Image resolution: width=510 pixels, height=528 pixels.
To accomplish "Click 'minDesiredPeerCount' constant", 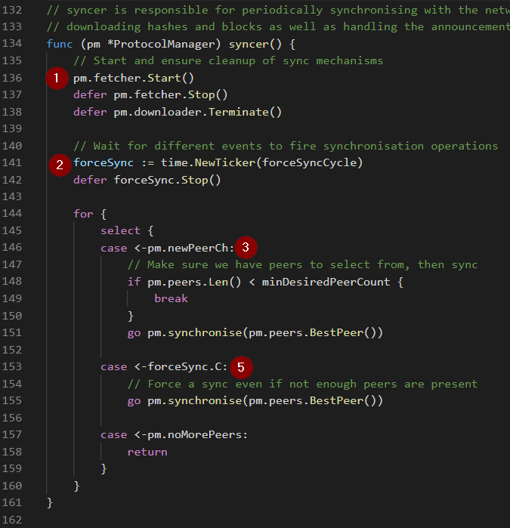I will [x=326, y=282].
